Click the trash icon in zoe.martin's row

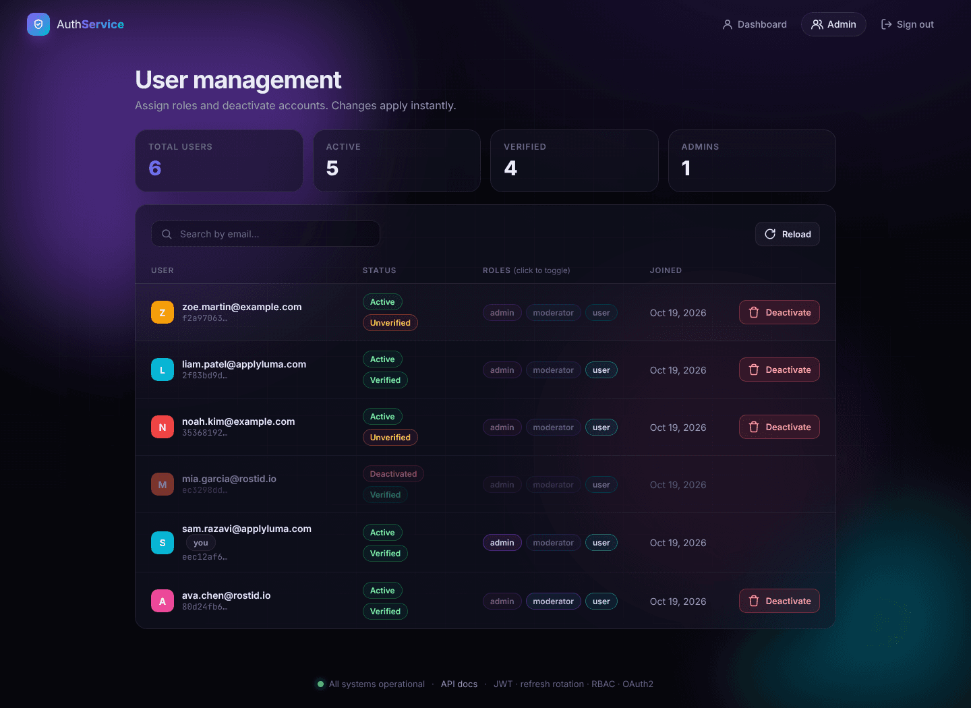click(x=754, y=312)
